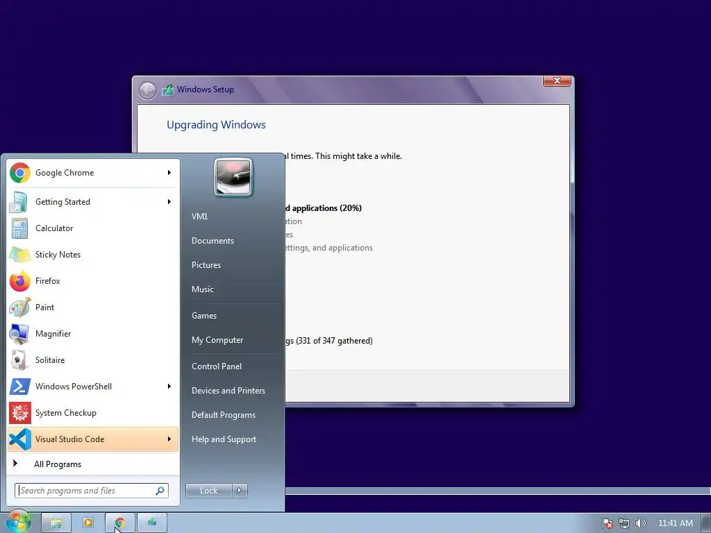
Task: Switch to Chrome in the taskbar
Action: 119,523
